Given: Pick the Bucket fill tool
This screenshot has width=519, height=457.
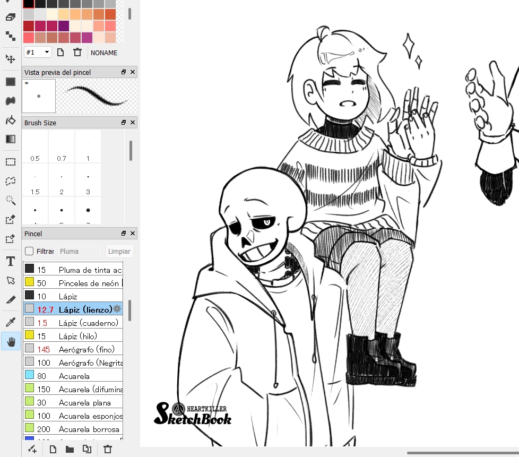Looking at the screenshot, I should 11,120.
